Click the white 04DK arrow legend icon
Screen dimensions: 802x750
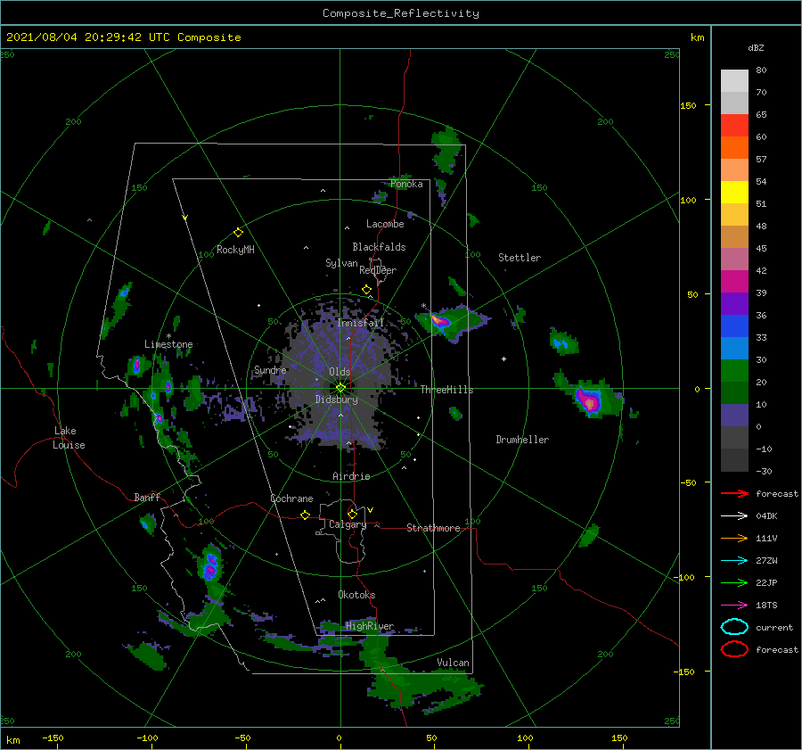coord(734,516)
